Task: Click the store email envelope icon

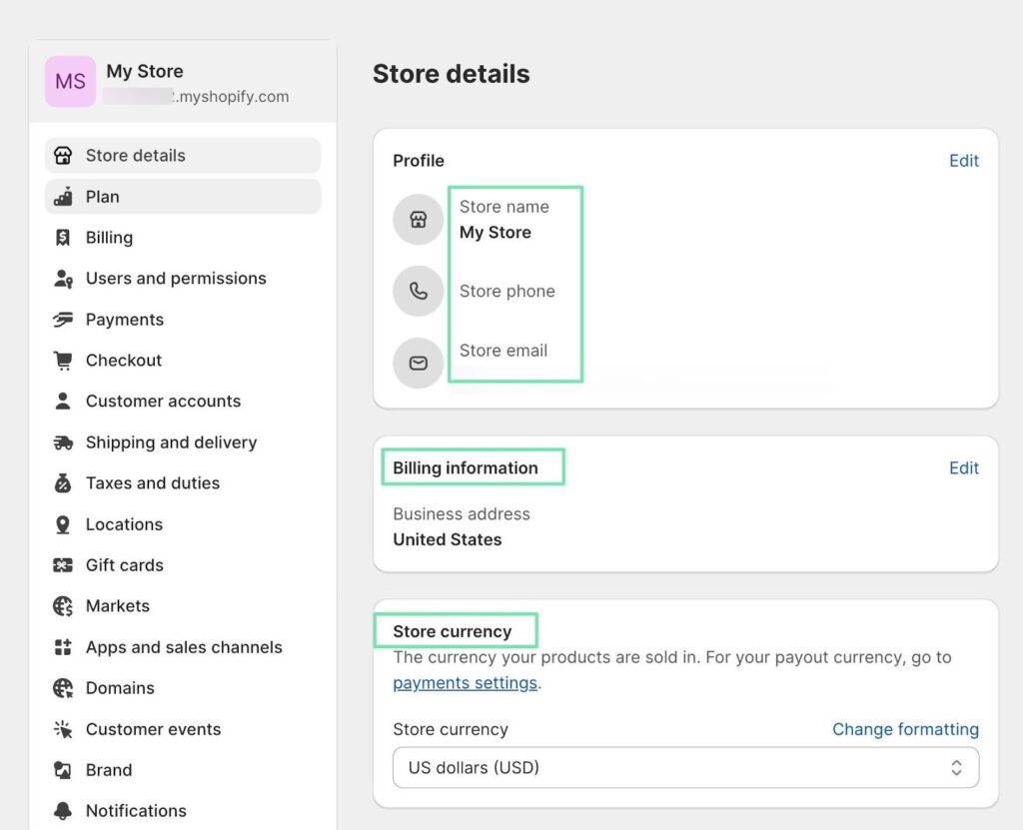Action: tap(418, 363)
